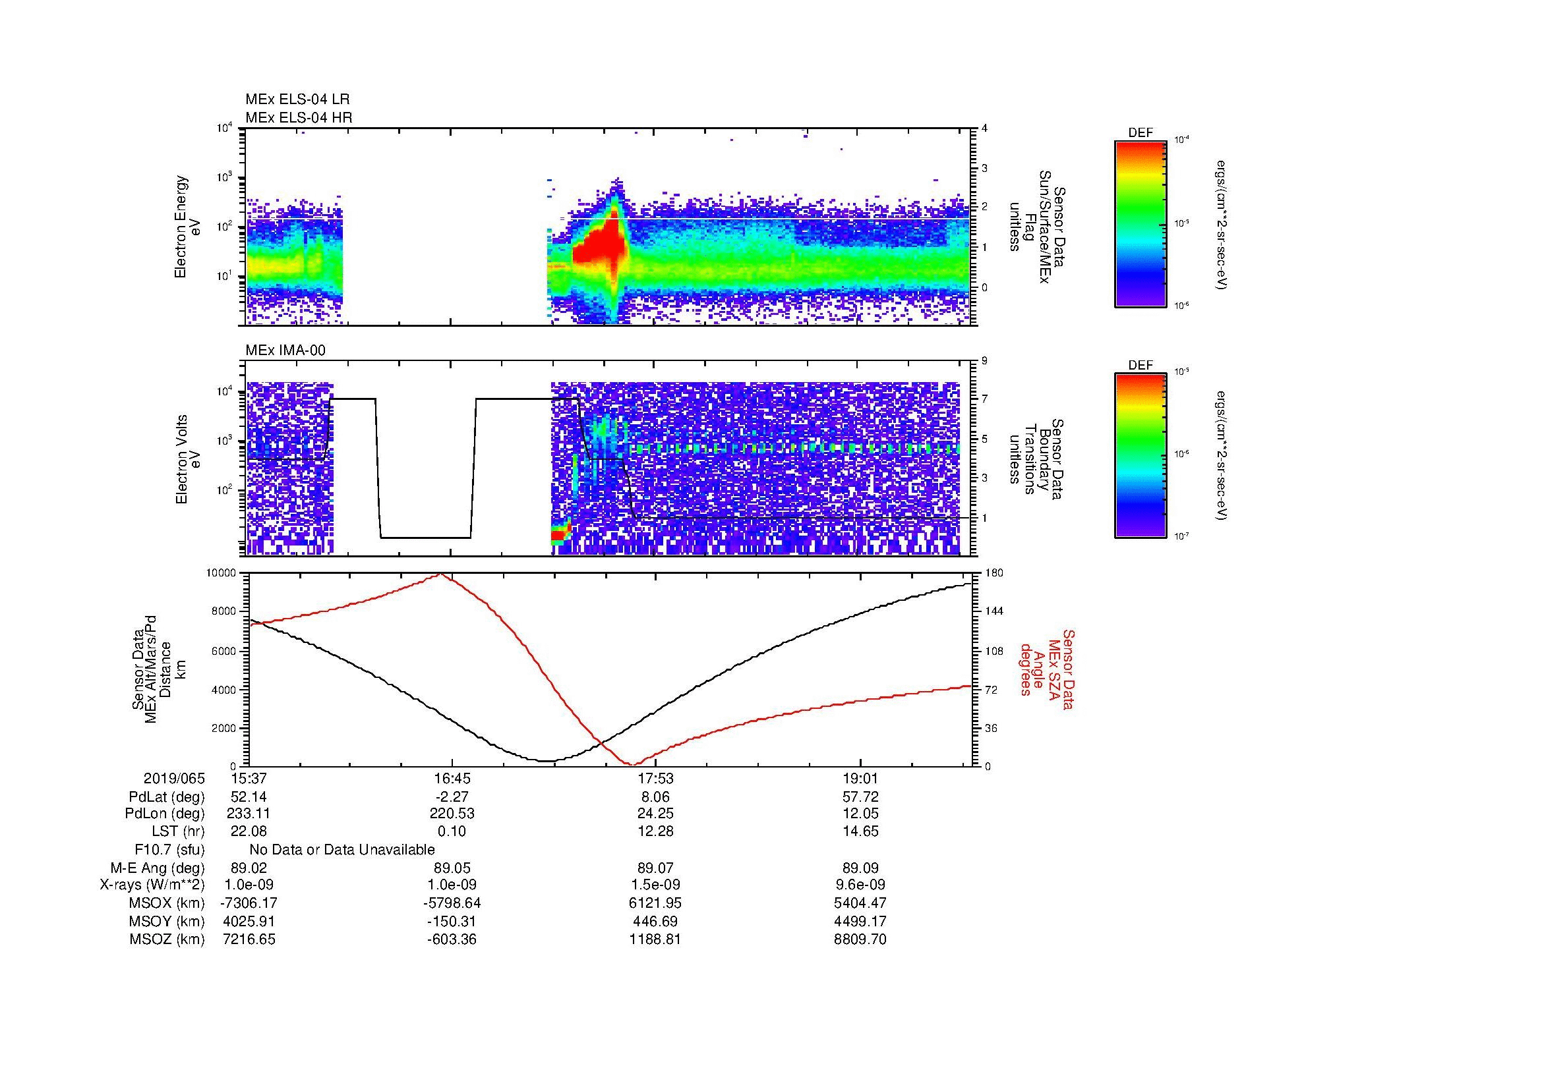Click the 'F10.7 (sfu)' row label
Image resolution: width=1542 pixels, height=1089 pixels.
(x=169, y=850)
